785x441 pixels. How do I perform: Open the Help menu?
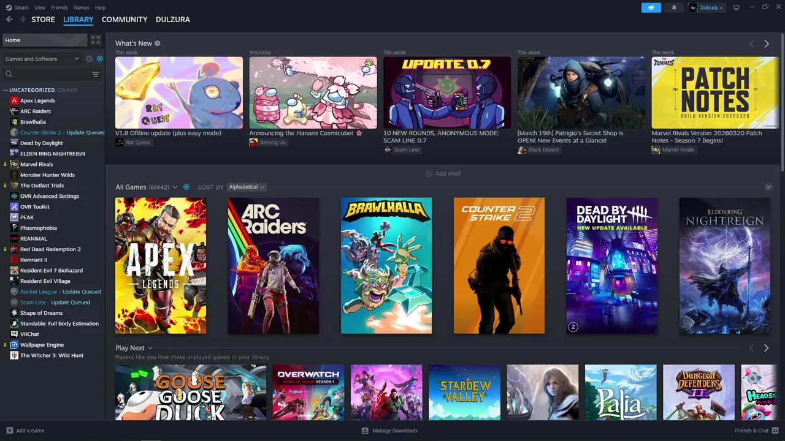(100, 7)
